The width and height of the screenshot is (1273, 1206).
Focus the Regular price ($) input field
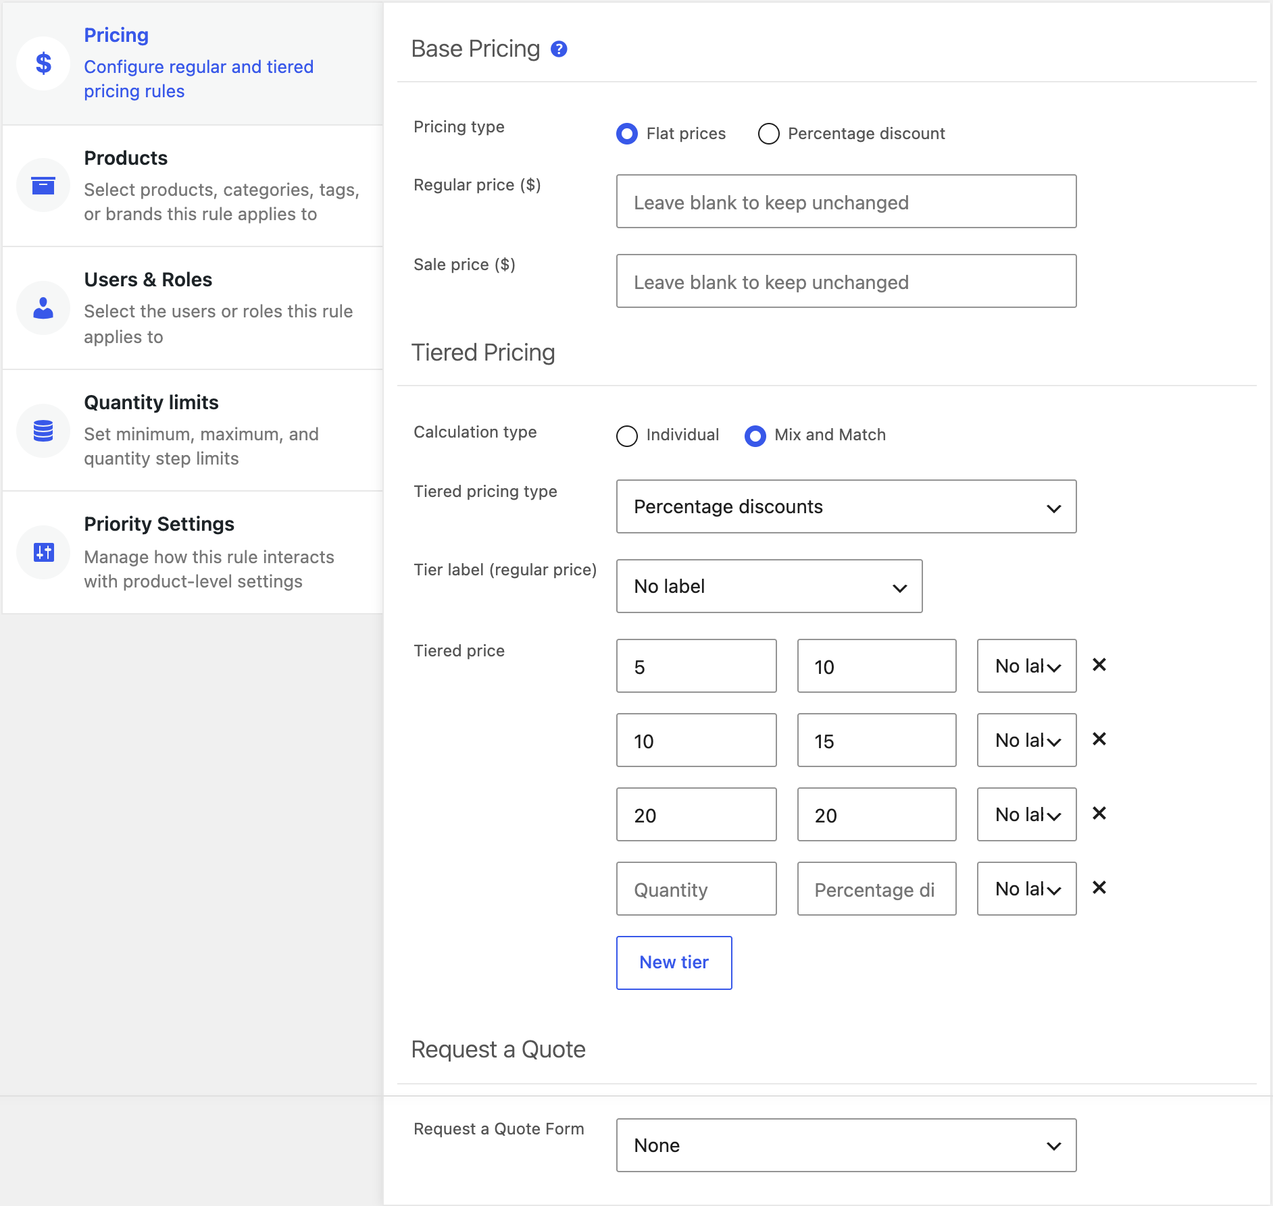(847, 201)
